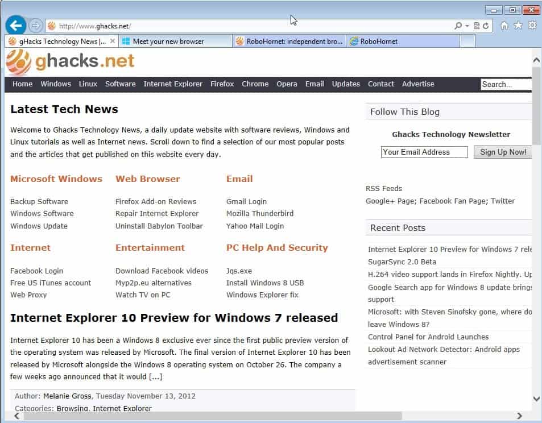Open Repair Internet Explorer link
The width and height of the screenshot is (542, 423).
pyautogui.click(x=157, y=214)
